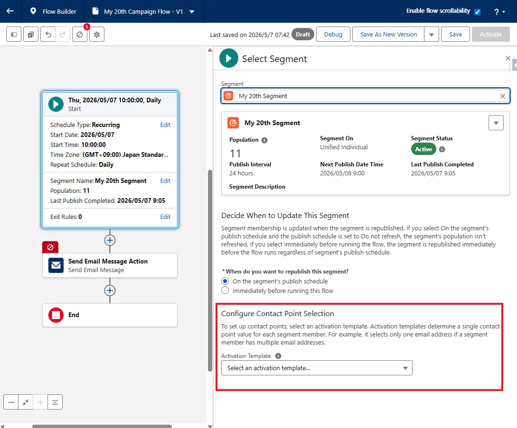Viewport: 517px width, 428px height.
Task: Open the flow version dropdown arrow
Action: coord(192,12)
